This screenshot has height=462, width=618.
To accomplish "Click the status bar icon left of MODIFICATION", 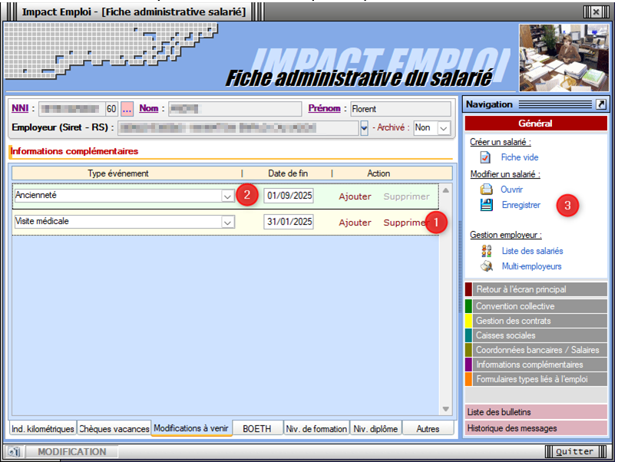I will click(x=14, y=452).
